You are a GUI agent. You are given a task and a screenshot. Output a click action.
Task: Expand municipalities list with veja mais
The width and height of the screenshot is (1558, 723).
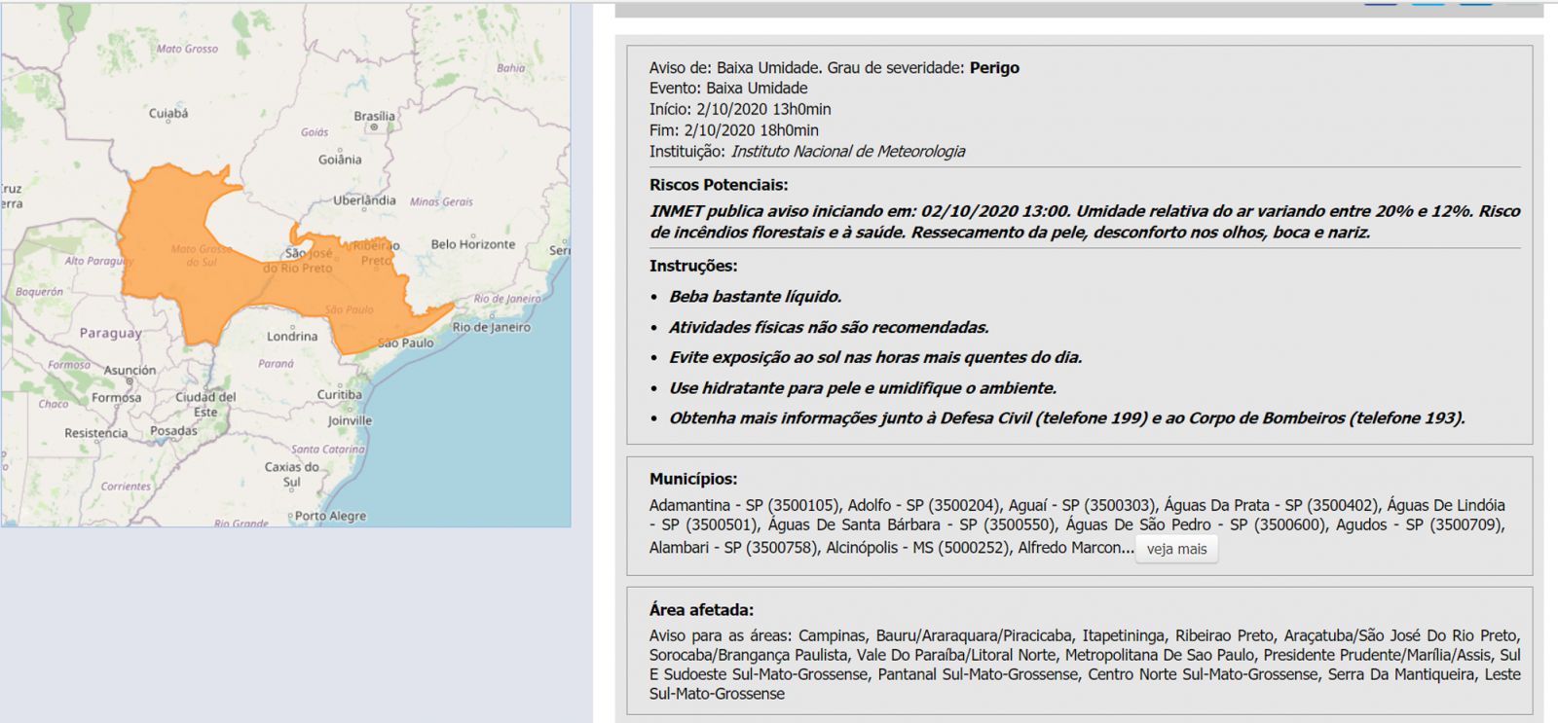click(1176, 549)
